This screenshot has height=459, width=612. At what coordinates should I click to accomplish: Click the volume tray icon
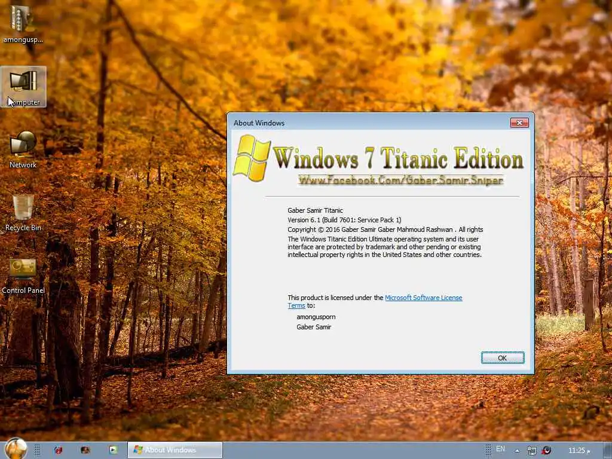(x=546, y=451)
